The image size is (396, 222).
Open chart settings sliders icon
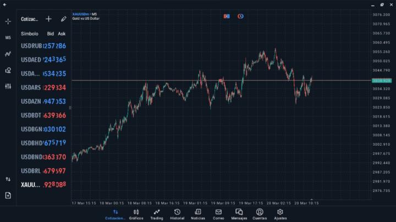click(8, 86)
